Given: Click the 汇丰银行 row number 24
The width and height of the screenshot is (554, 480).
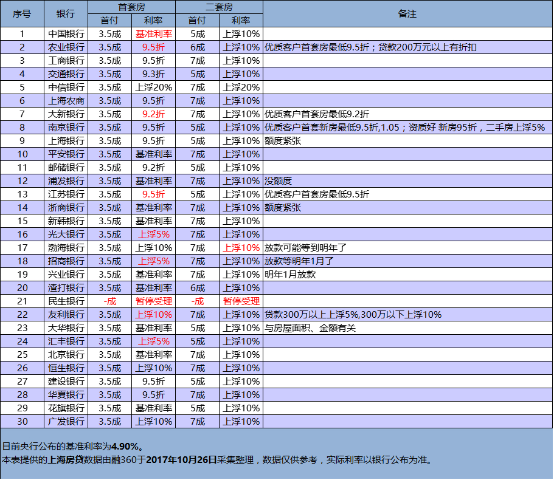Looking at the screenshot, I should (22, 341).
